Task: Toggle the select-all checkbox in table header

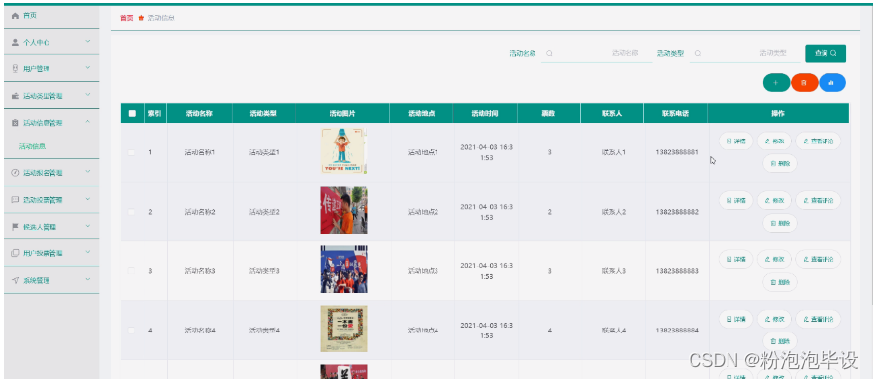Action: [x=132, y=113]
